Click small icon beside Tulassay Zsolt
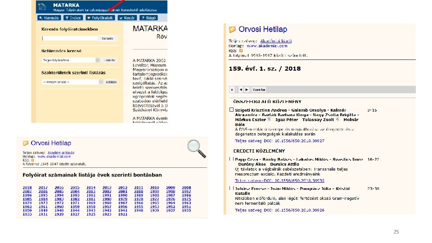Image resolution: width=432 pixels, height=243 pixels. point(337,119)
